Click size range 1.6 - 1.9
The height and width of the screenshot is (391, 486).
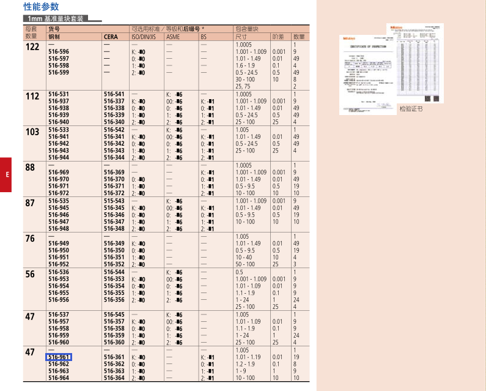245,65
